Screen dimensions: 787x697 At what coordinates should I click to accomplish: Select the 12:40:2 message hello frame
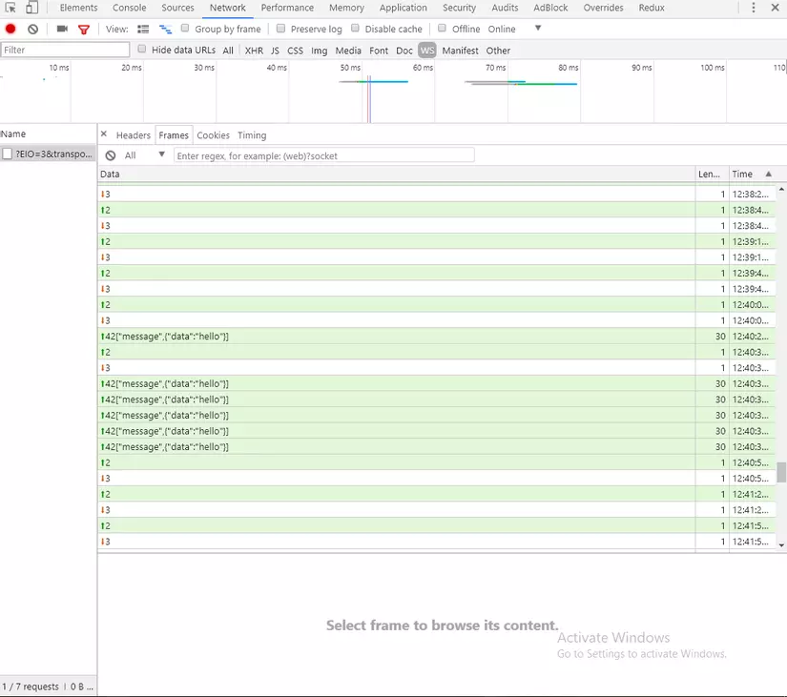click(x=436, y=337)
